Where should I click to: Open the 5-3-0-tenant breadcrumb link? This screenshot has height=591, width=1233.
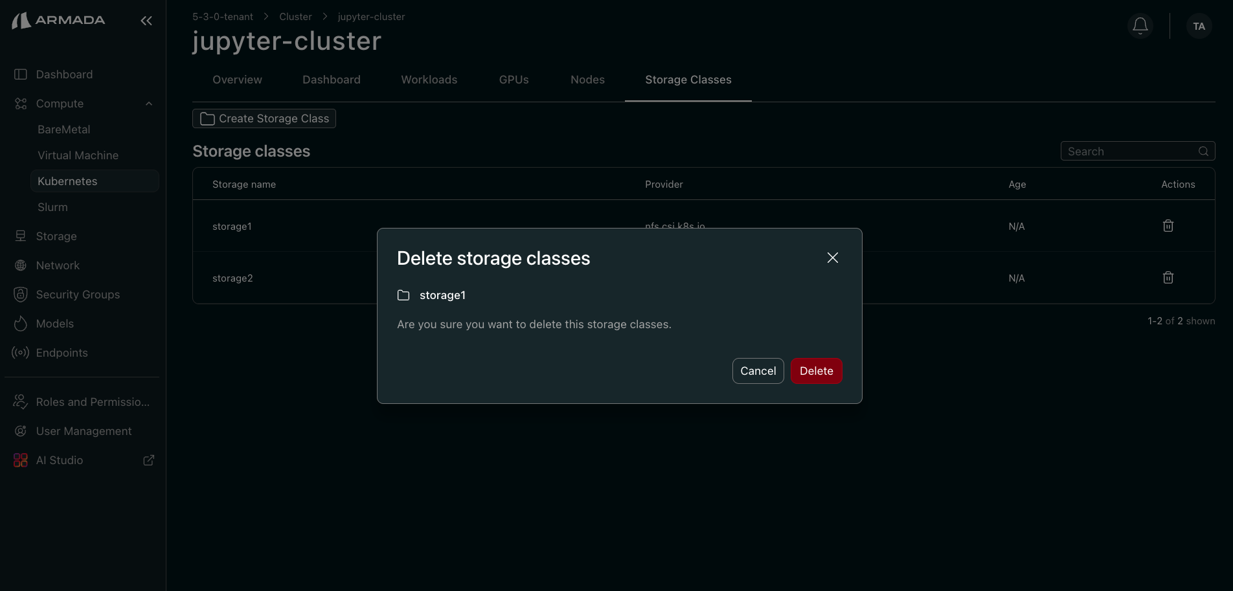(x=222, y=16)
